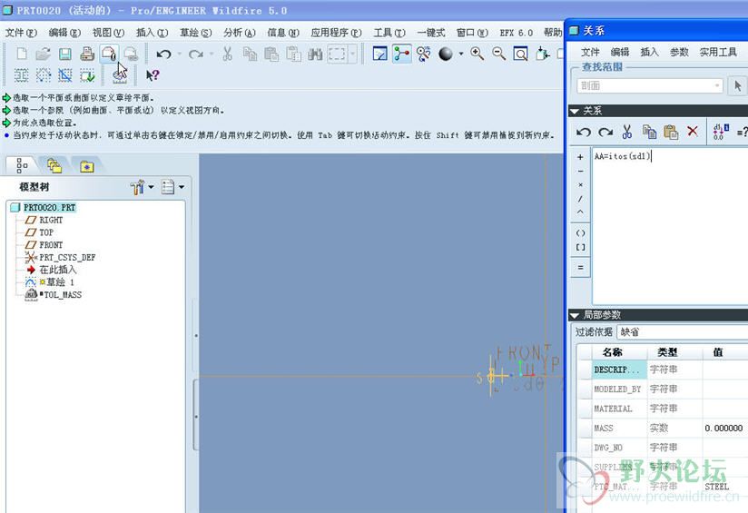The image size is (748, 513).
Task: Save the model with the floppy disk icon
Action: [x=64, y=54]
